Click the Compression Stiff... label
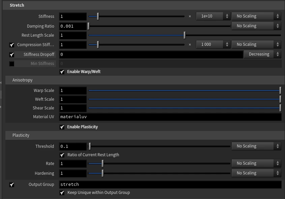This screenshot has height=199, width=285. 36,45
